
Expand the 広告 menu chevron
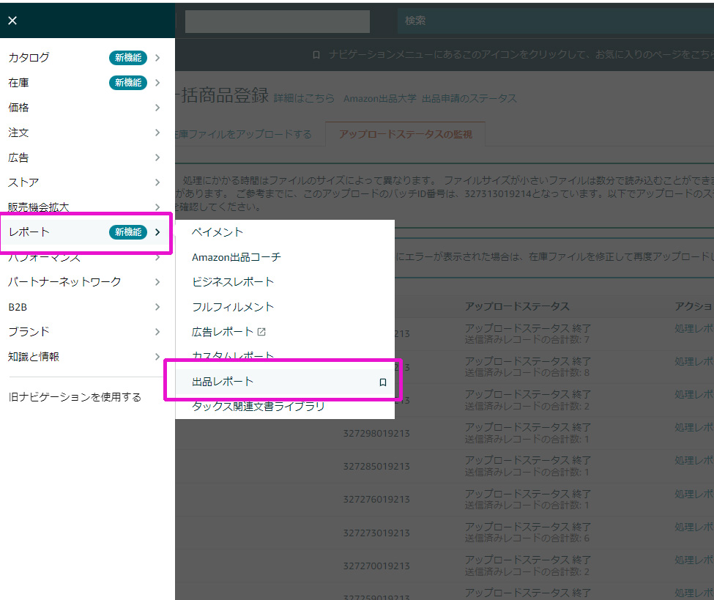coord(157,158)
